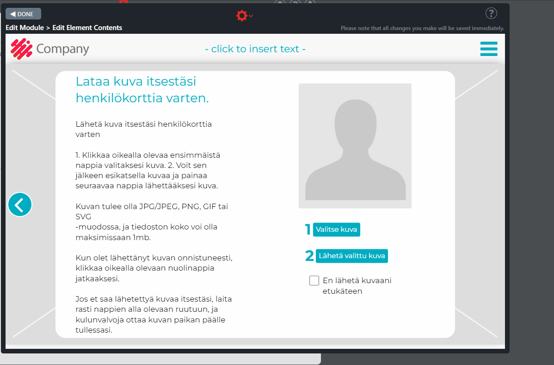Screen dimensions: 554x365
Task: Click the paragraph starting 'Jos et saa lähetettyä'
Action: point(154,315)
